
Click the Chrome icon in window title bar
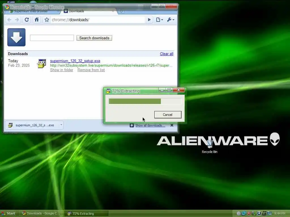click(7, 7)
